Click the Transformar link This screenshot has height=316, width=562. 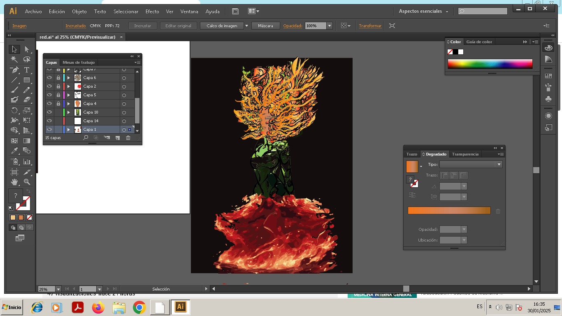[x=370, y=26]
